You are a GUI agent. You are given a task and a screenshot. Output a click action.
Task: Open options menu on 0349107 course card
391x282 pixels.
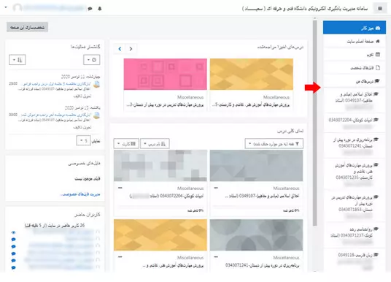[x=216, y=188]
